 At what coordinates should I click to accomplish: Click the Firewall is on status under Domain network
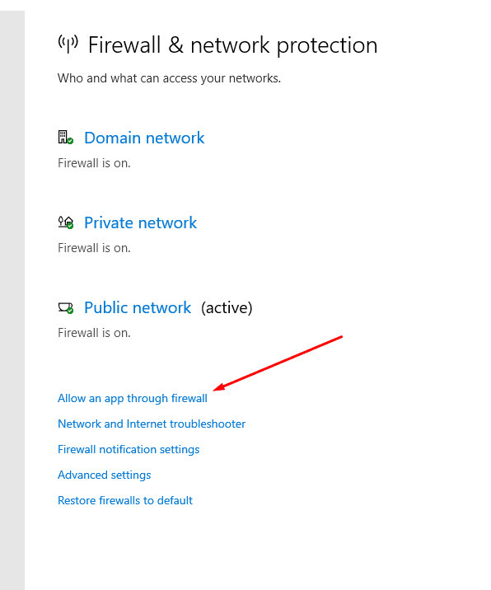(94, 163)
